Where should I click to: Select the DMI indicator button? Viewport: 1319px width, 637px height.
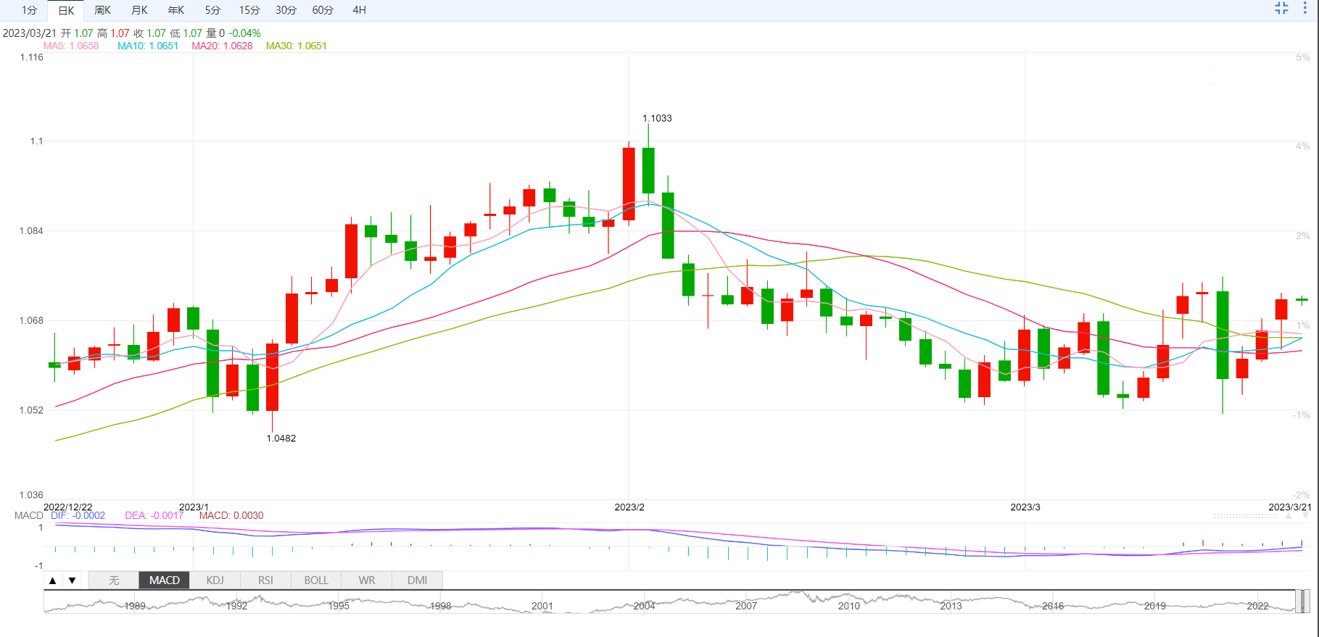pos(417,580)
